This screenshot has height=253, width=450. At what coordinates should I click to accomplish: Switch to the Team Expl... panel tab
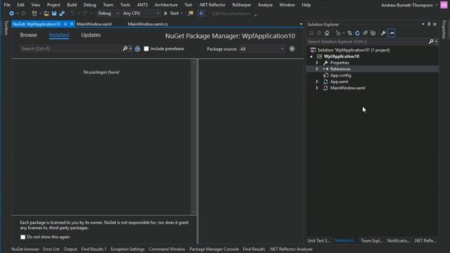pyautogui.click(x=372, y=240)
